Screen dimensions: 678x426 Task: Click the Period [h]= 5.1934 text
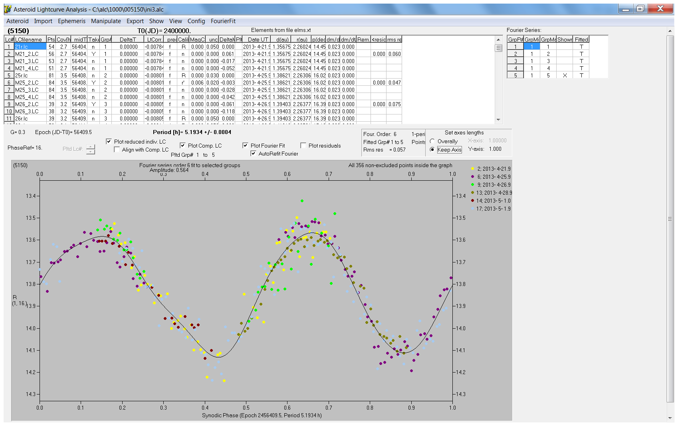pos(192,132)
